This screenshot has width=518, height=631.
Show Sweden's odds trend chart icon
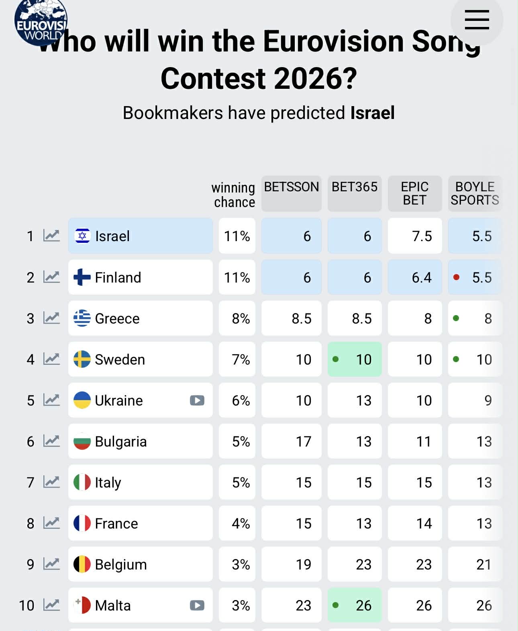click(x=51, y=359)
